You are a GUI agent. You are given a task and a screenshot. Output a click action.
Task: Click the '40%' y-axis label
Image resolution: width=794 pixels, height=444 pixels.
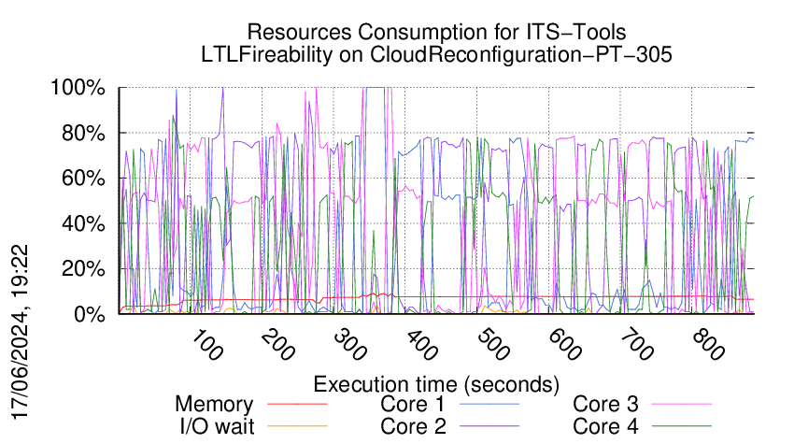coord(83,223)
